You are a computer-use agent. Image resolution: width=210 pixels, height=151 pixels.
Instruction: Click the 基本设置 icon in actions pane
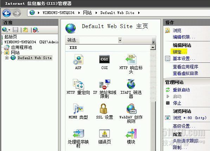[x=167, y=58]
